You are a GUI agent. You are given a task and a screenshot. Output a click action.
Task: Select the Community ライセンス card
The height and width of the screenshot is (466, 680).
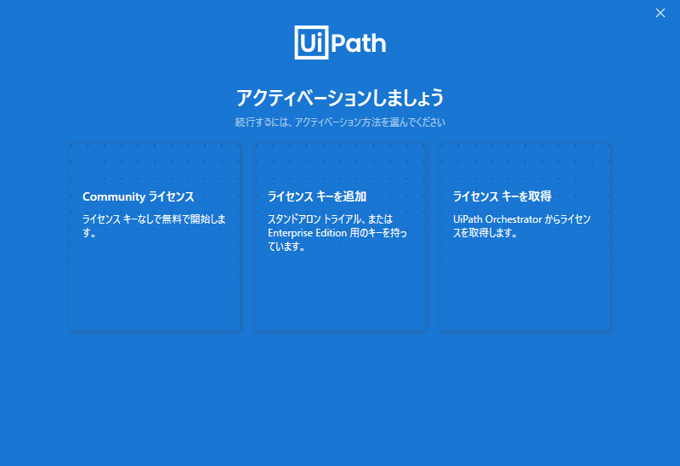pos(155,237)
